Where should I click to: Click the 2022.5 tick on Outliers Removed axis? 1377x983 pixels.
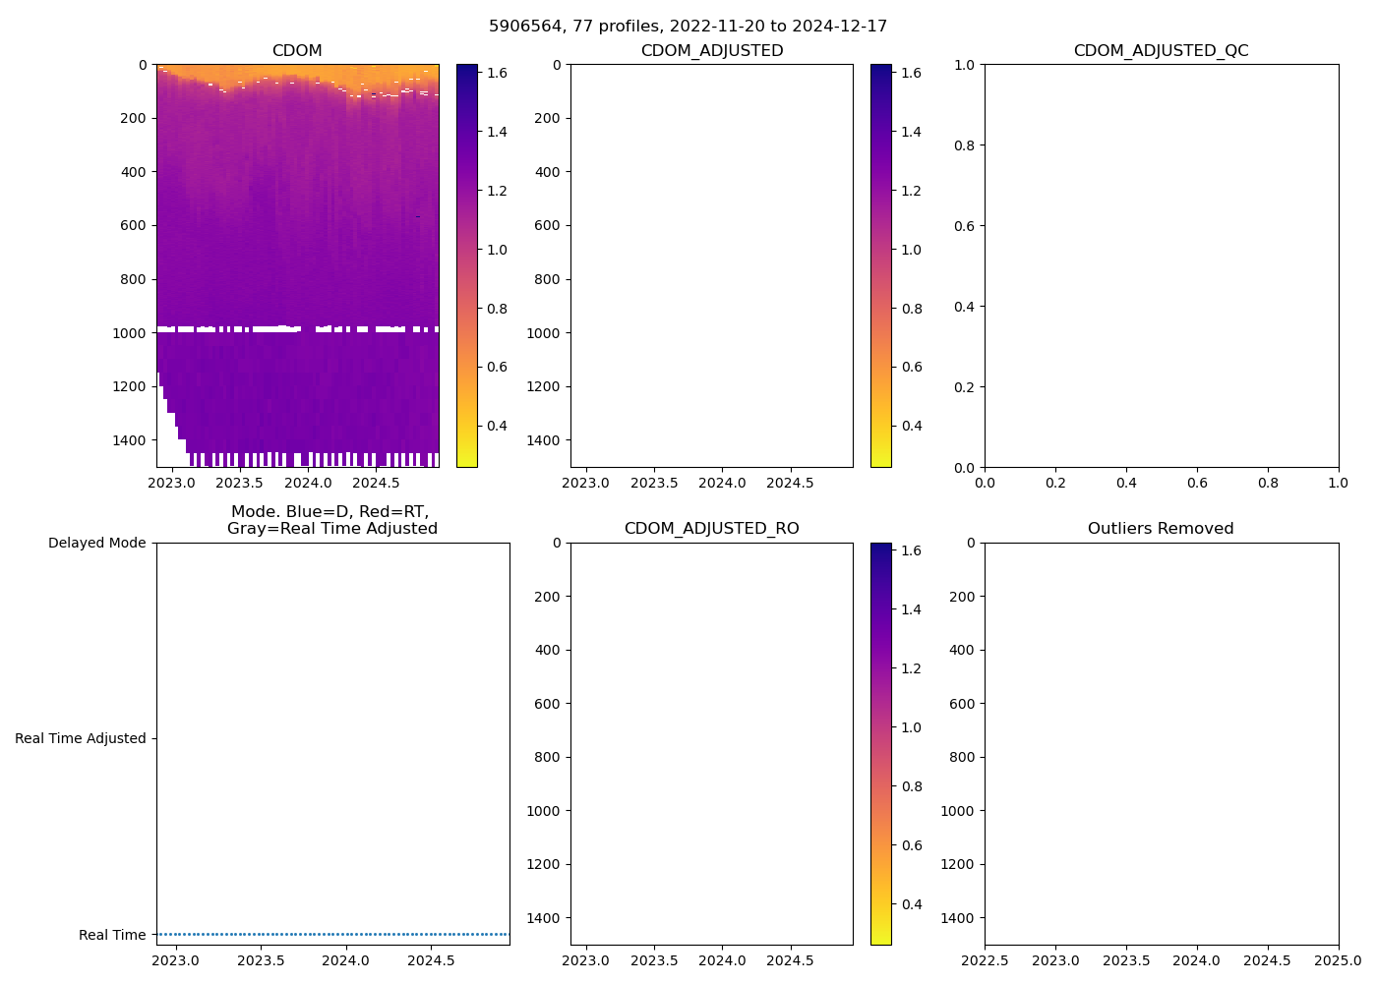click(x=985, y=960)
